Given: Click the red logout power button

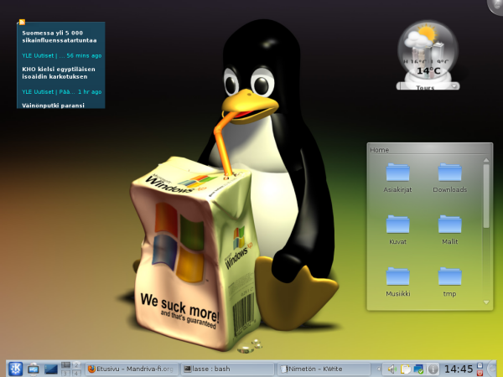Looking at the screenshot, I should (480, 373).
